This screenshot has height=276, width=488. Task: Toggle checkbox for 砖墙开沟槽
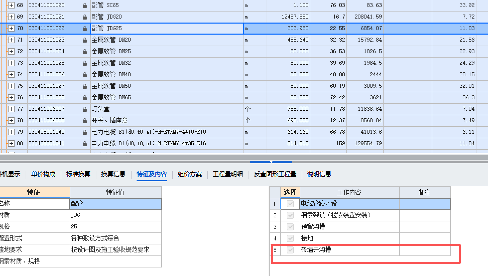click(290, 250)
